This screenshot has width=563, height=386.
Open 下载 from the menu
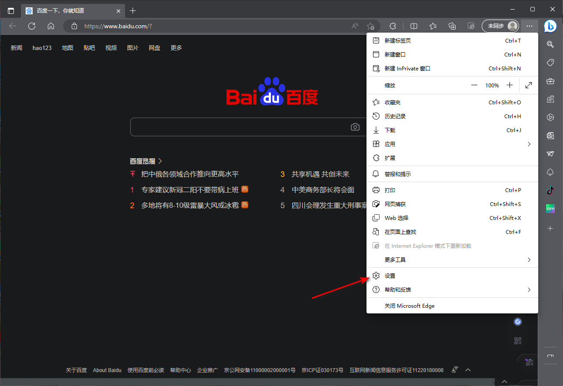tap(452, 130)
